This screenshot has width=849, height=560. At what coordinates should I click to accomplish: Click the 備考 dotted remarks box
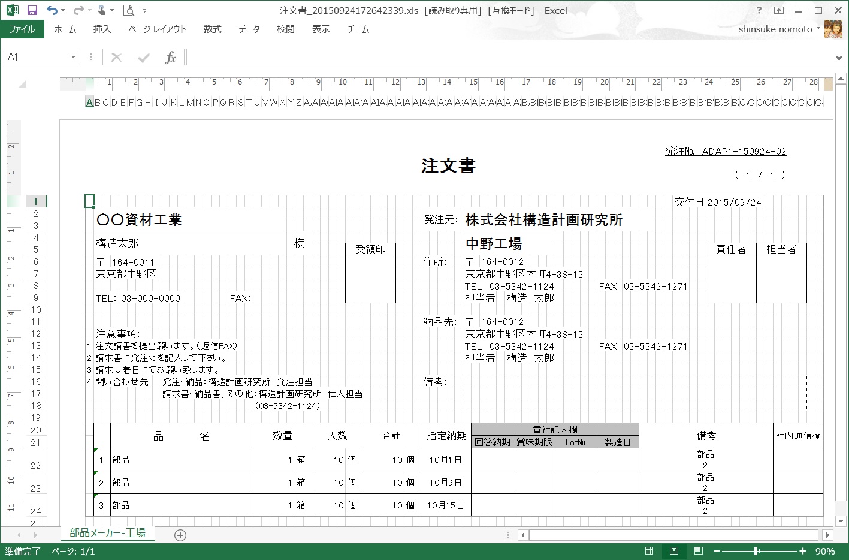click(635, 393)
